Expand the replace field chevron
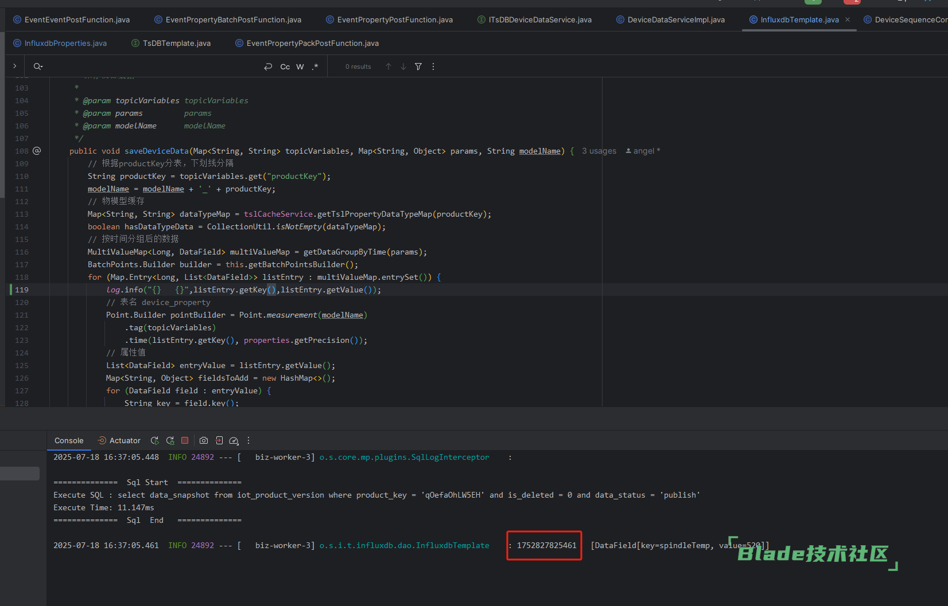948x606 pixels. click(15, 67)
